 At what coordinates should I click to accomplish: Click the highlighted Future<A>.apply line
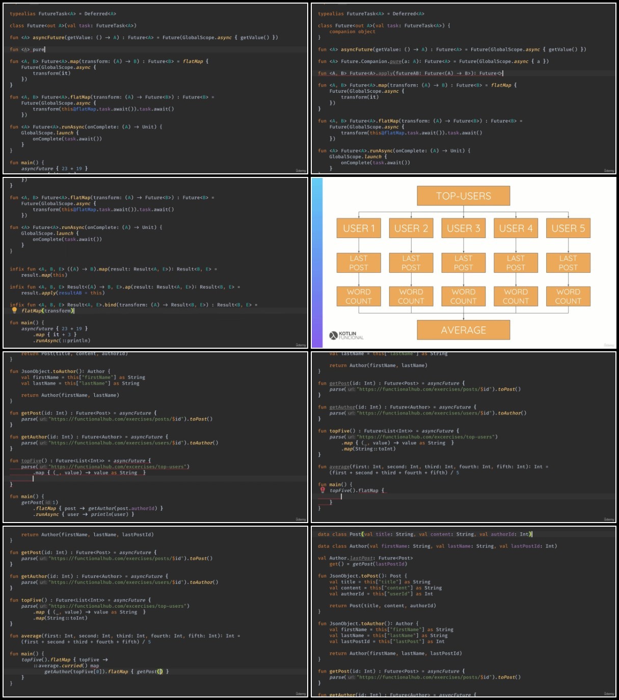(463, 73)
